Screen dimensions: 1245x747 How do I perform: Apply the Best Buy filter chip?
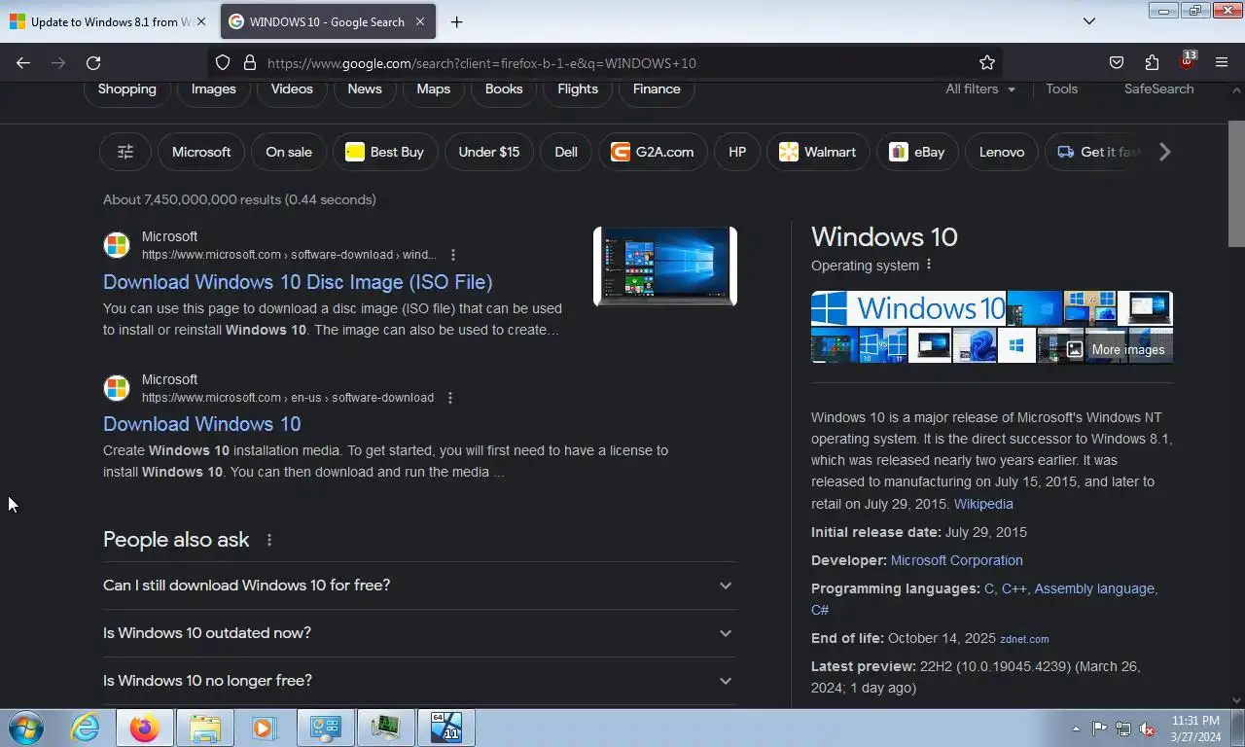(x=385, y=152)
